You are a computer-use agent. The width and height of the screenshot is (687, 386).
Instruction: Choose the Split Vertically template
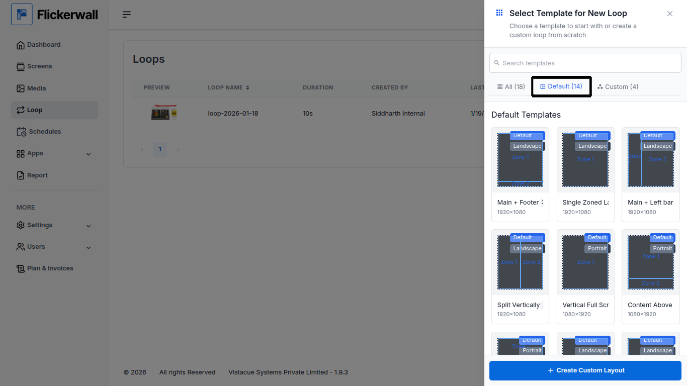coord(520,277)
